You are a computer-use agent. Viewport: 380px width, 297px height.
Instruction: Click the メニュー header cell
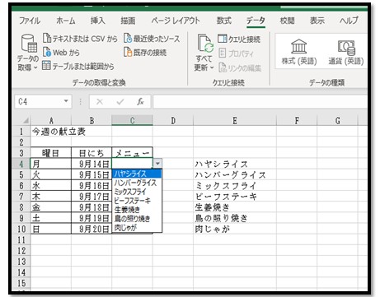(132, 153)
